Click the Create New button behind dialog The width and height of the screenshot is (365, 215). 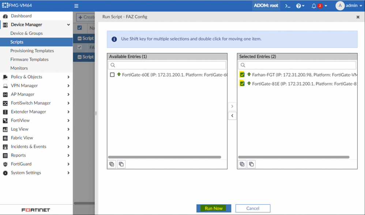(x=86, y=17)
